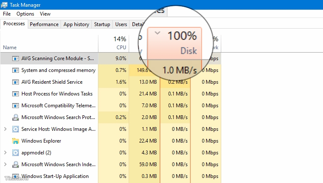Image resolution: width=323 pixels, height=183 pixels.
Task: Switch to the App history tab
Action: click(76, 24)
